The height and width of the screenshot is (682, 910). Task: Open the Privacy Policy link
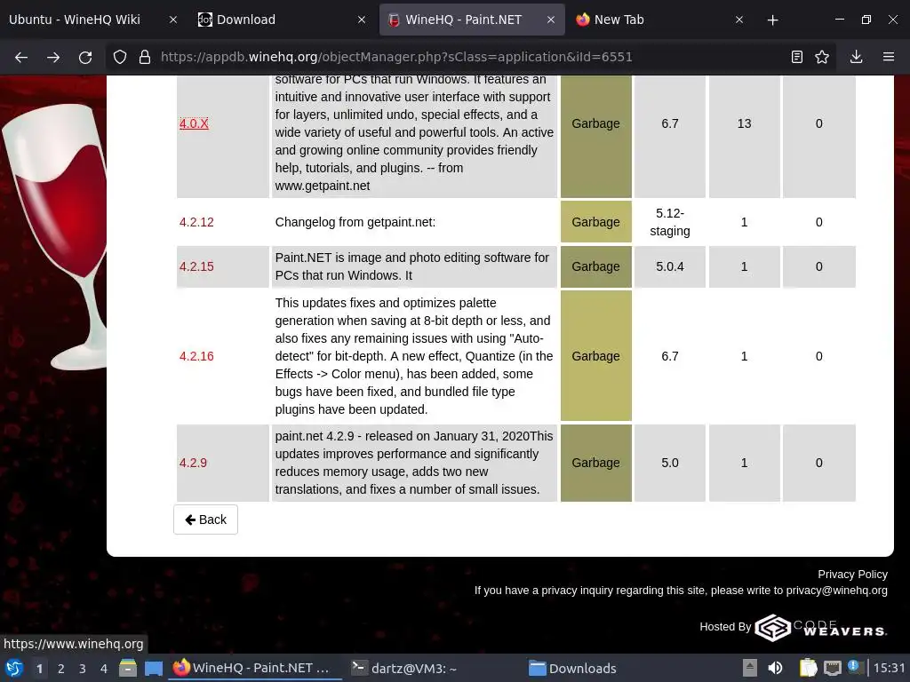click(852, 575)
